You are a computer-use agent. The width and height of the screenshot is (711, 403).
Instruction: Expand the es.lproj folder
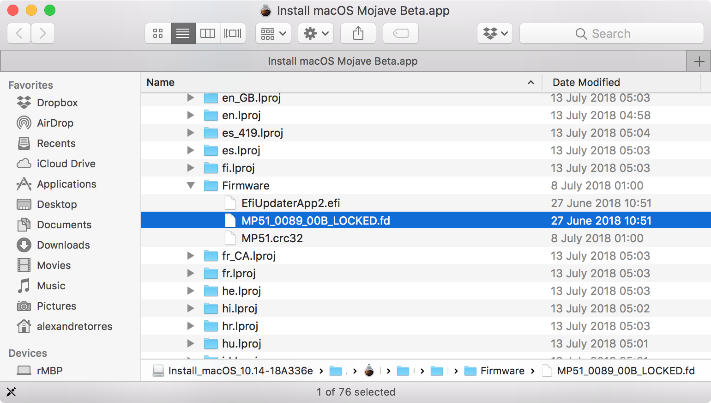click(191, 150)
